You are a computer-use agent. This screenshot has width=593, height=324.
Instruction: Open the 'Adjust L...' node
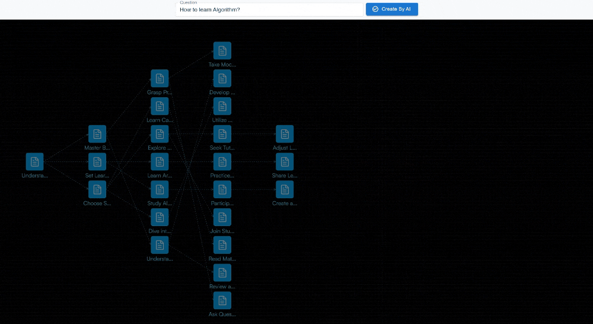pos(285,134)
